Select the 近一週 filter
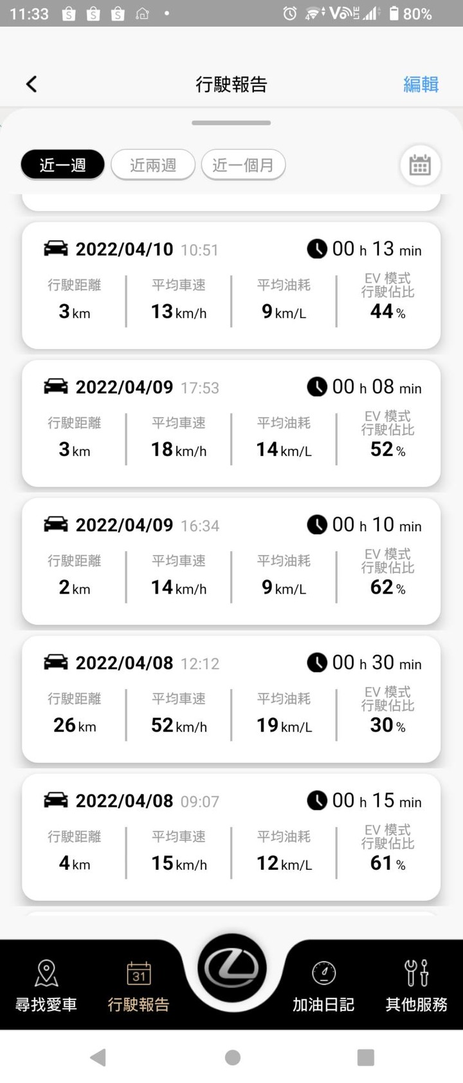This screenshot has height=1083, width=463. pos(62,165)
